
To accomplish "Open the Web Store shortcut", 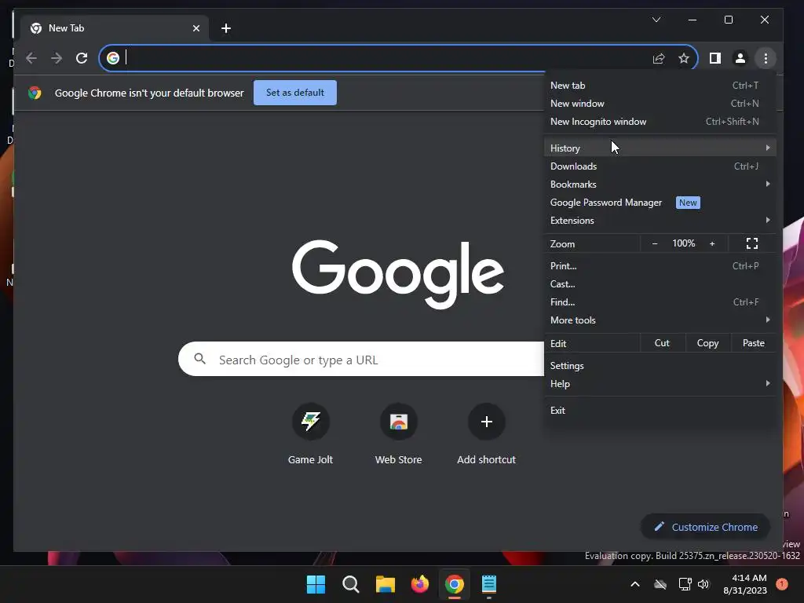I will coord(398,433).
